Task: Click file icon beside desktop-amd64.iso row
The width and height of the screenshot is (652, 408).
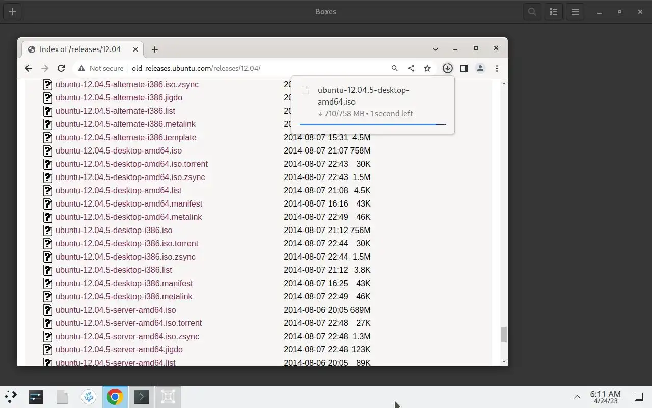Action: point(48,151)
